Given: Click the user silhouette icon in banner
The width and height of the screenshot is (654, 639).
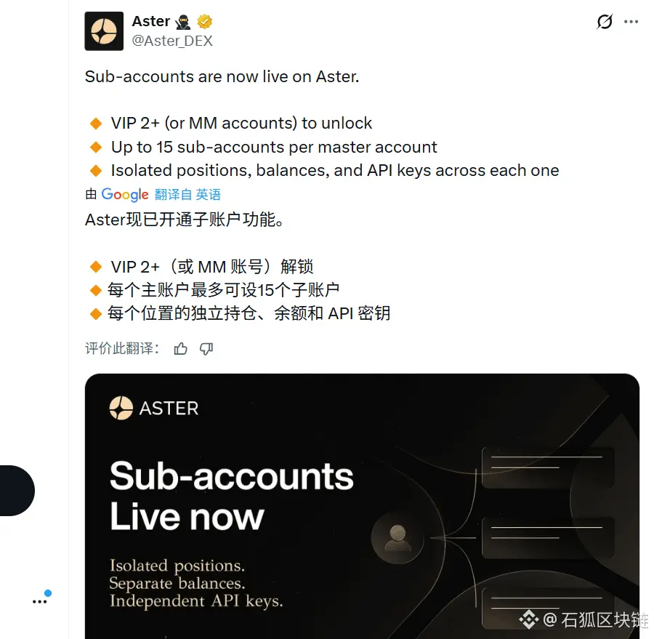Looking at the screenshot, I should [x=397, y=538].
